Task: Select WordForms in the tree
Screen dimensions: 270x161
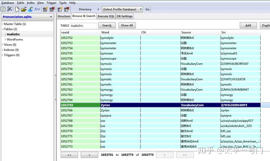Action: (15, 39)
